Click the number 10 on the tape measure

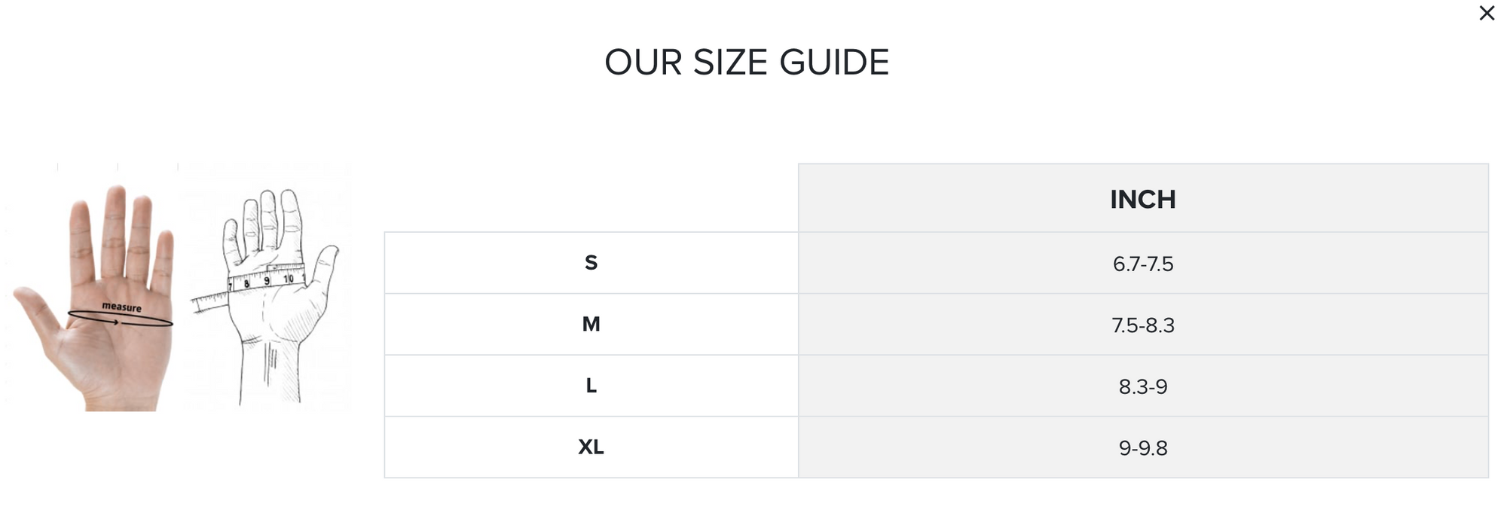(x=289, y=279)
